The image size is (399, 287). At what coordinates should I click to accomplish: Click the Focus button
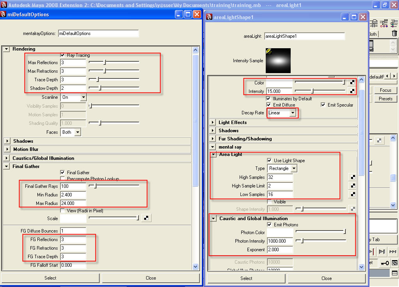tap(385, 90)
